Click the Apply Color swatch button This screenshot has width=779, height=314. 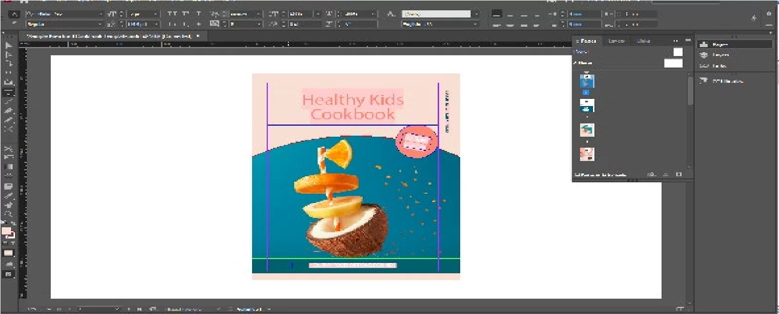[8, 253]
